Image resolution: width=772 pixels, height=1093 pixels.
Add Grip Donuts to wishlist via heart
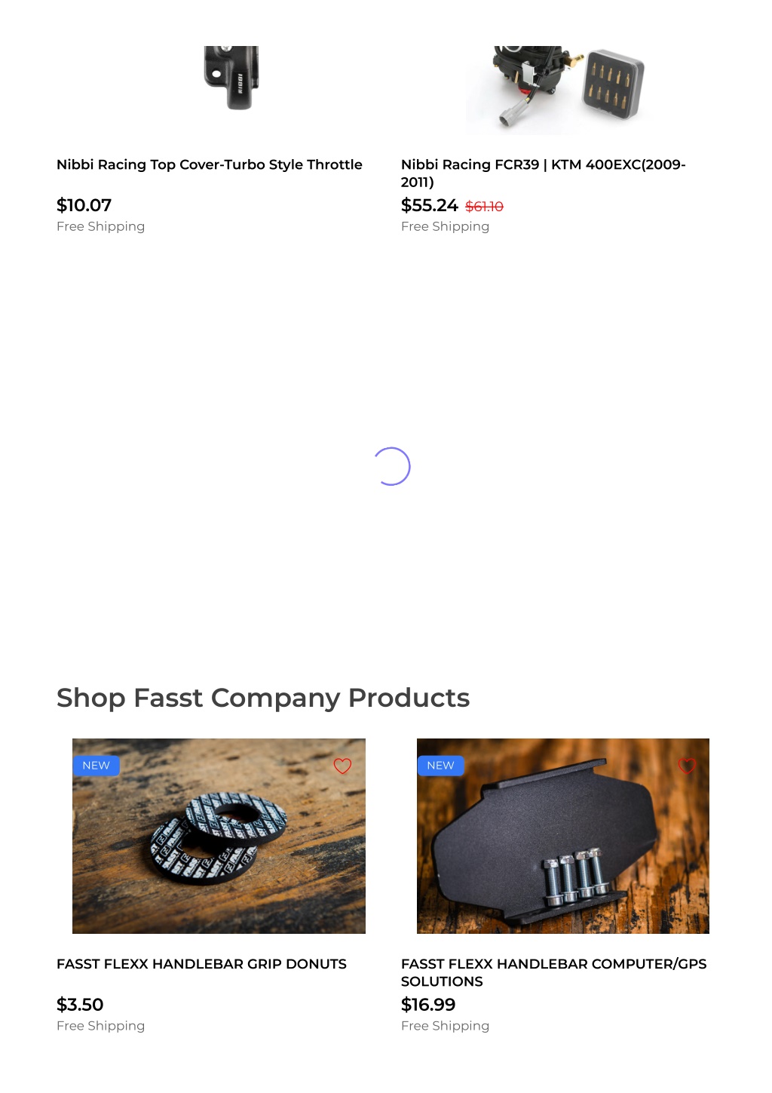coord(342,766)
